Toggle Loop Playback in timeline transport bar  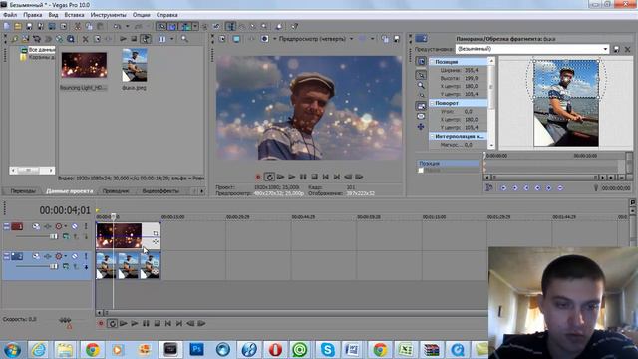pyautogui.click(x=112, y=323)
